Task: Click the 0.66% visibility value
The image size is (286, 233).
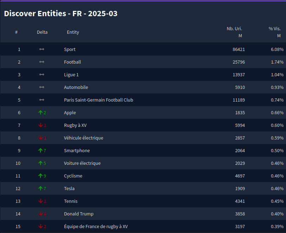Action: point(277,113)
